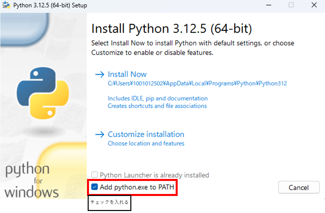Image resolution: width=325 pixels, height=213 pixels.
Task: Click the Python Launcher already installed checkbox
Action: pos(95,175)
